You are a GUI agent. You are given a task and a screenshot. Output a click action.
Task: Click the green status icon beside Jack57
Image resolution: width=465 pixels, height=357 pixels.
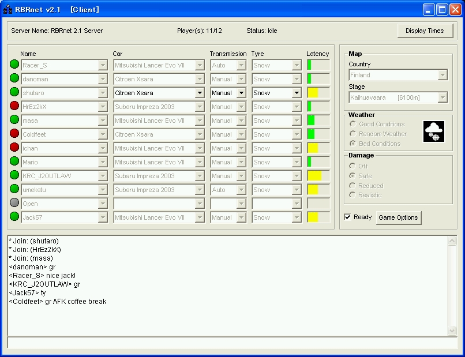(x=14, y=217)
